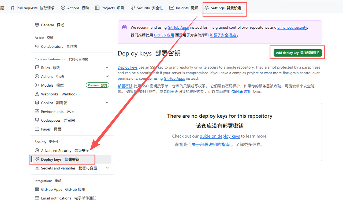Click the Environments server icon
Viewport: 343px width, 208px height.
point(37,111)
